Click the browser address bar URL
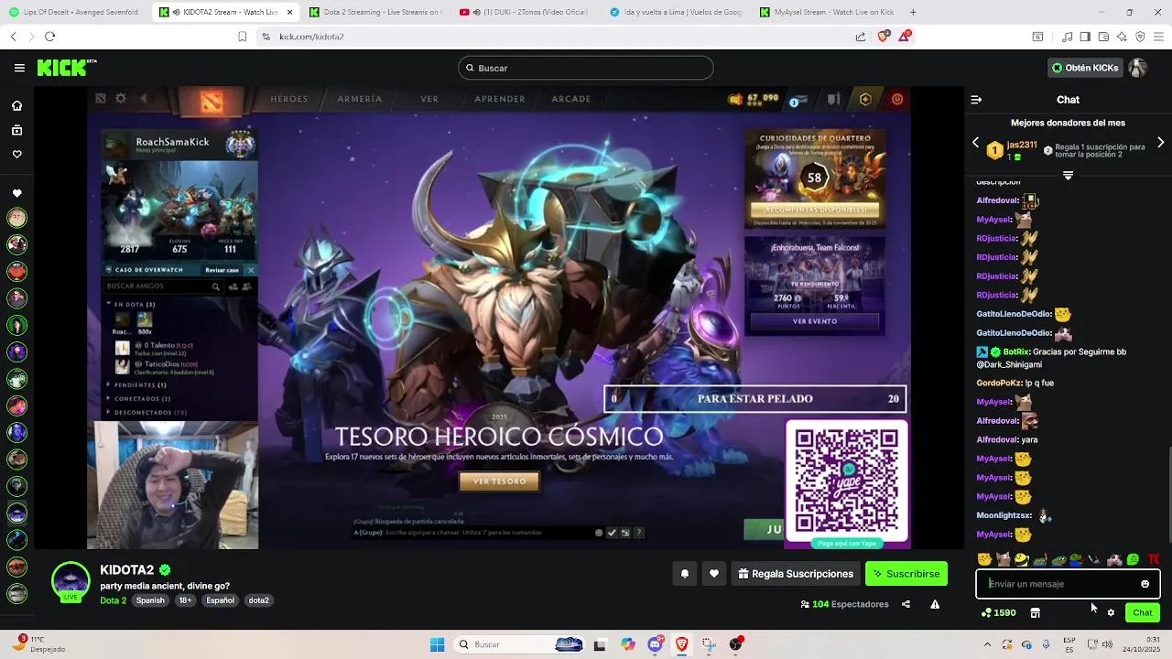The height and width of the screenshot is (659, 1172). (311, 37)
